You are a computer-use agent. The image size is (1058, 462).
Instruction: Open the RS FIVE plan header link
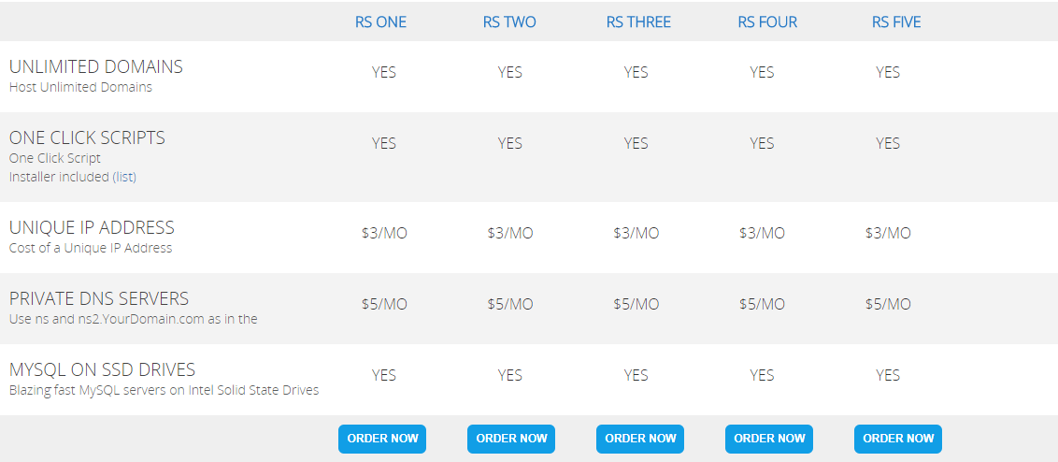coord(896,22)
